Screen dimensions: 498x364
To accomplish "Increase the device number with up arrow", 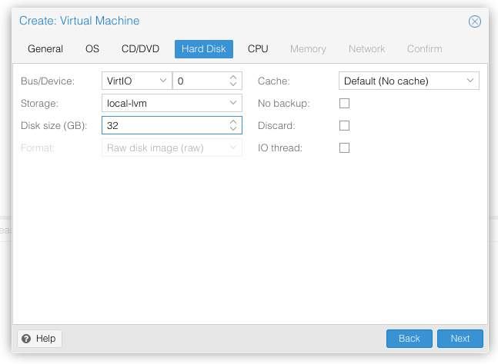I will [233, 77].
